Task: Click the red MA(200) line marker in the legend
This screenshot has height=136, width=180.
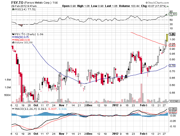Action: pos(13,40)
